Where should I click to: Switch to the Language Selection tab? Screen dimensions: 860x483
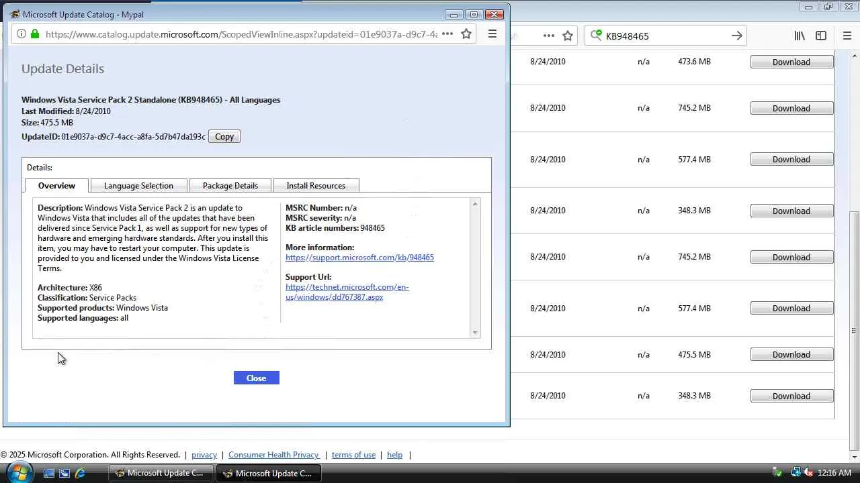pos(138,186)
